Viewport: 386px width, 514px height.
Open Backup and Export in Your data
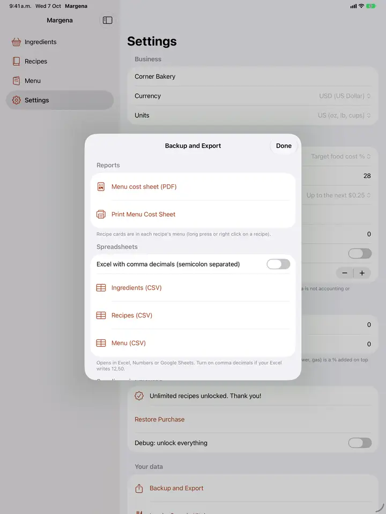(x=253, y=488)
